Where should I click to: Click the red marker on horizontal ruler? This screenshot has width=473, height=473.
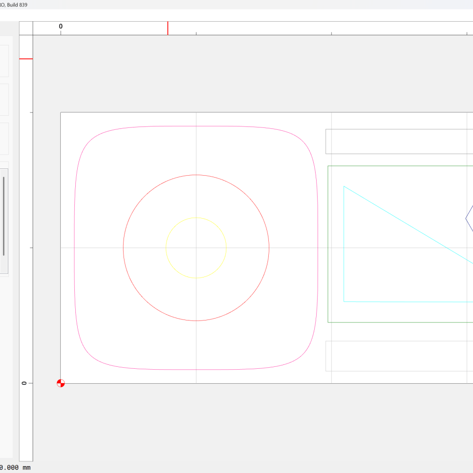[x=168, y=28]
